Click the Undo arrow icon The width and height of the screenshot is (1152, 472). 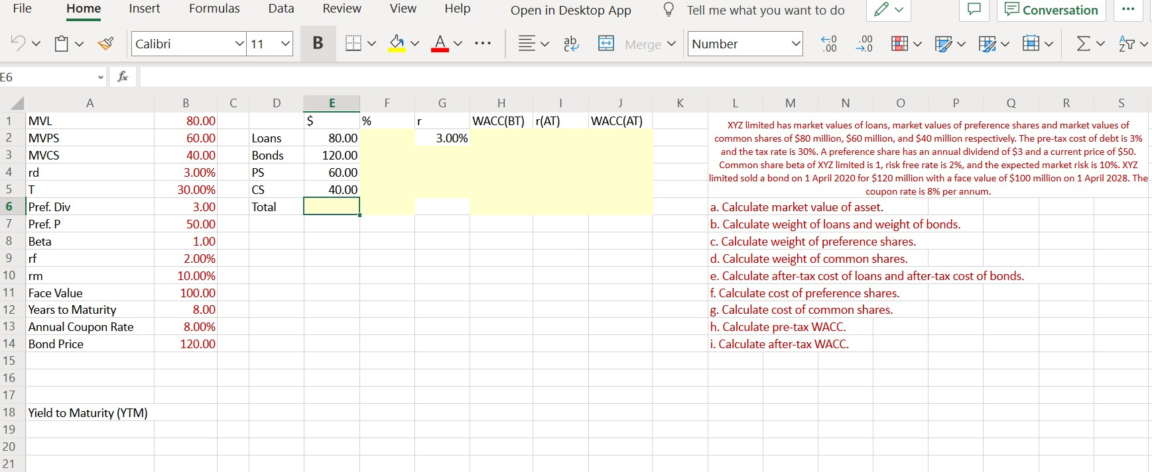point(18,44)
